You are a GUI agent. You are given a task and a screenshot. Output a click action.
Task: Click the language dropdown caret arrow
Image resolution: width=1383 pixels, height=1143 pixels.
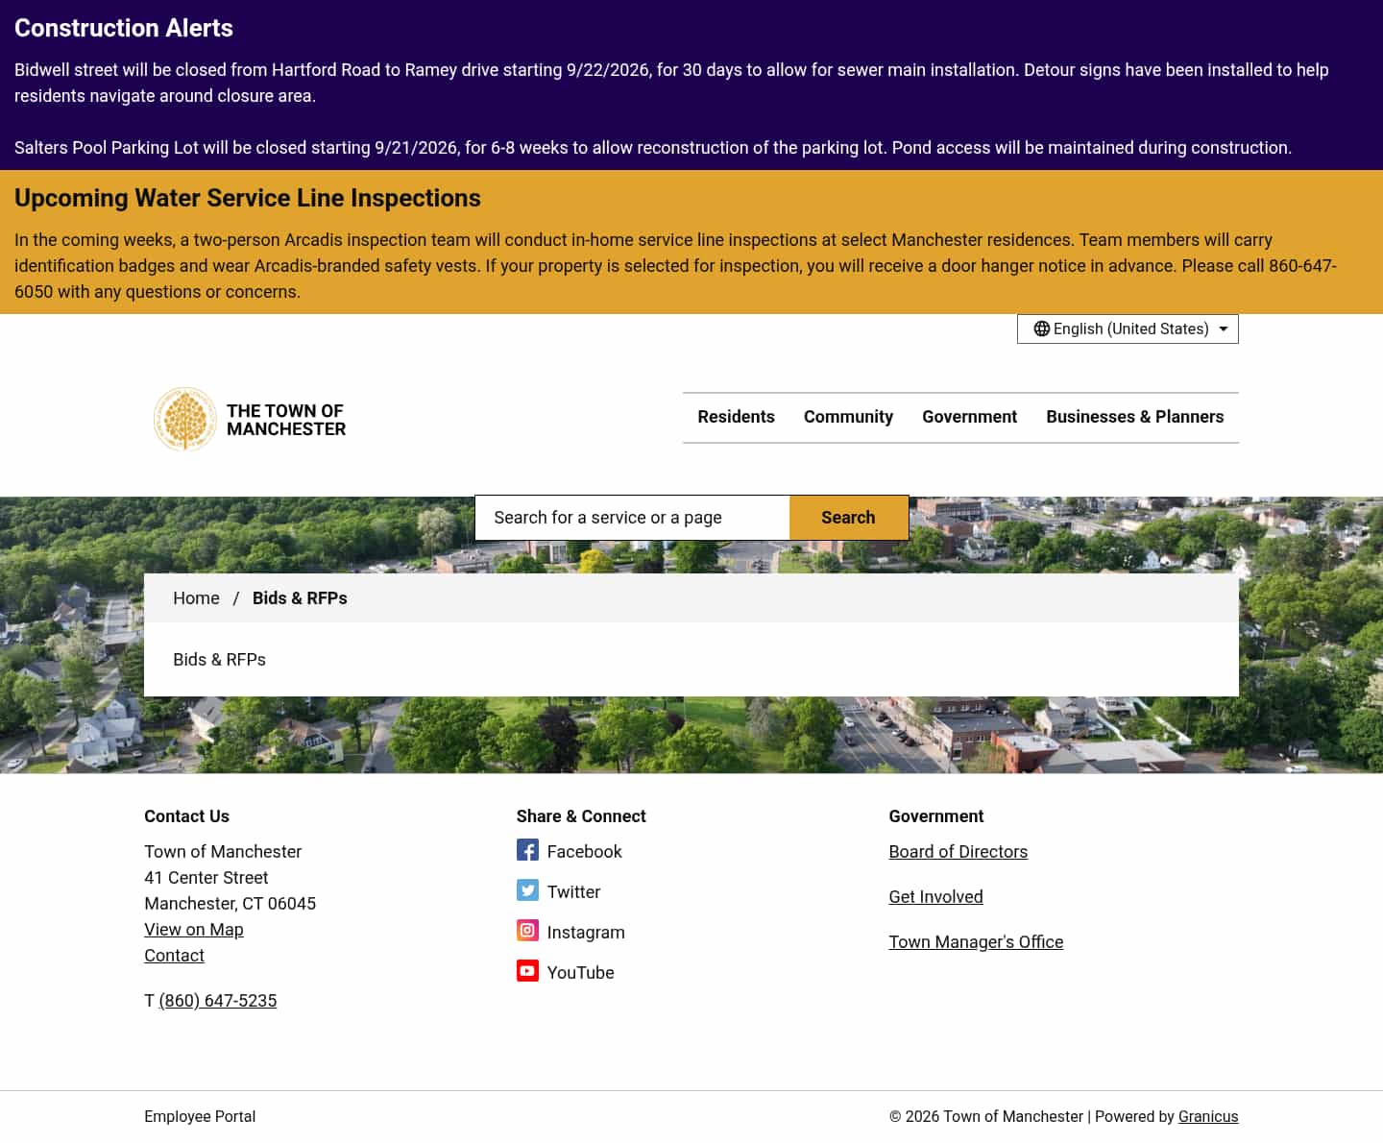click(x=1224, y=328)
